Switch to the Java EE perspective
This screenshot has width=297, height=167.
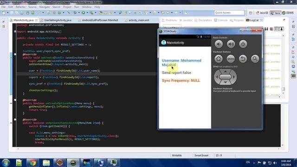tap(262, 13)
